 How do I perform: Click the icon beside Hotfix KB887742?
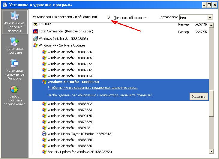pyautogui.click(x=44, y=70)
